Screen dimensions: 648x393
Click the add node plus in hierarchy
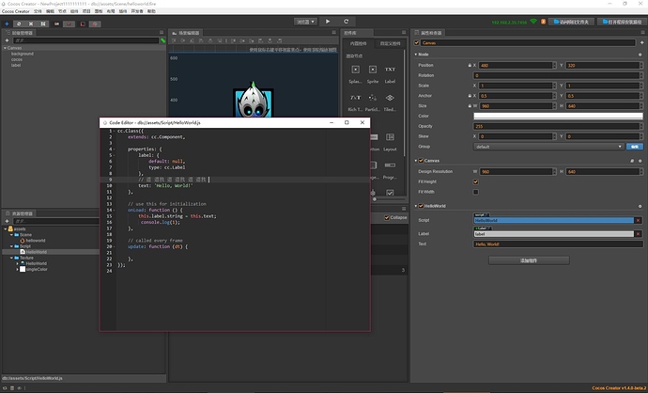(8, 41)
